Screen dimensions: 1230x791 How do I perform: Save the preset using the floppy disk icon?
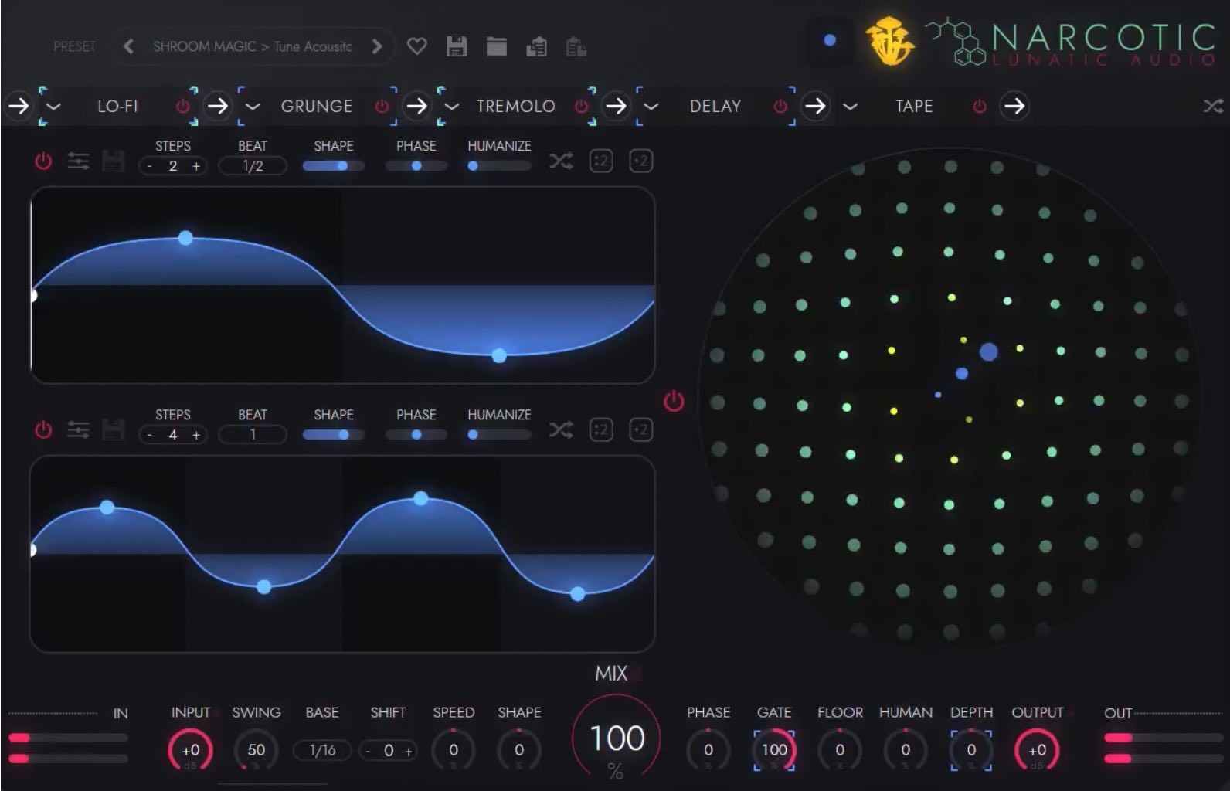(x=457, y=46)
